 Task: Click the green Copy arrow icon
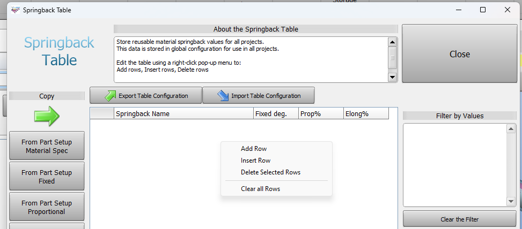47,116
